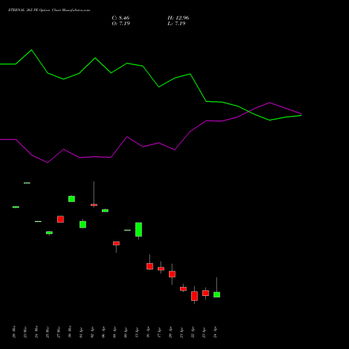Select the small green candle above 06 Apr

105,211
